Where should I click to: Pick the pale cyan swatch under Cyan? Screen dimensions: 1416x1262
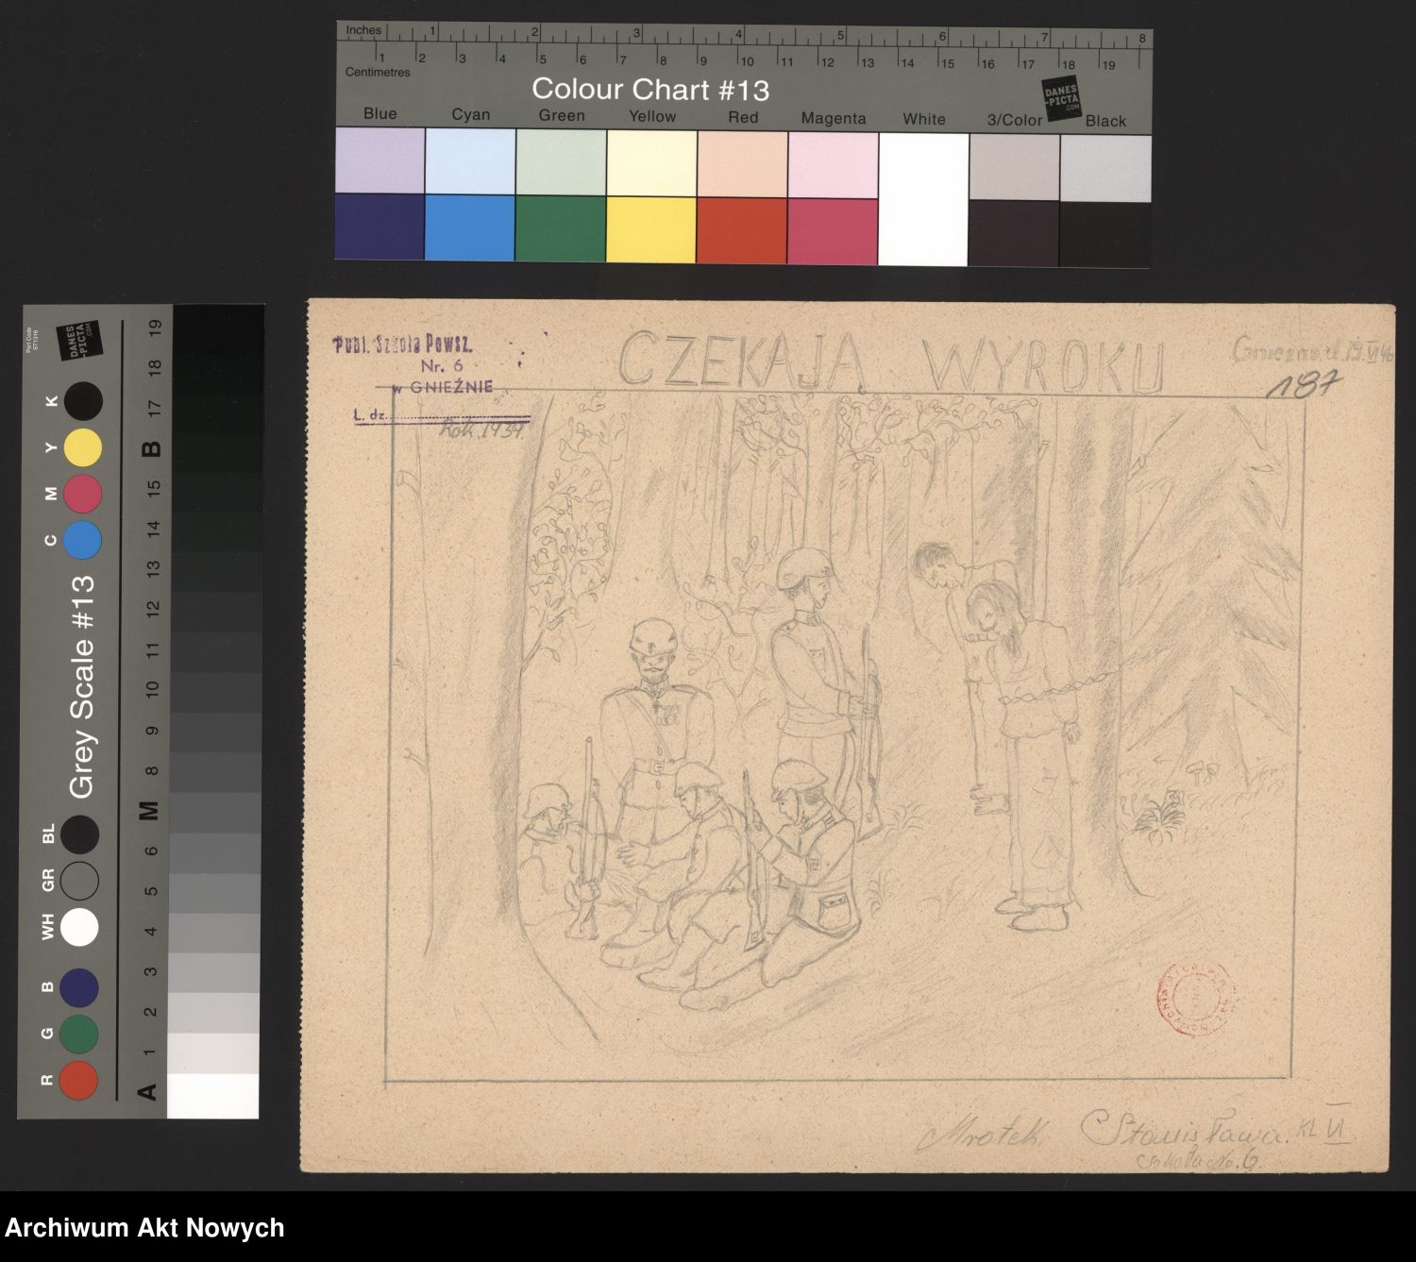tap(470, 160)
